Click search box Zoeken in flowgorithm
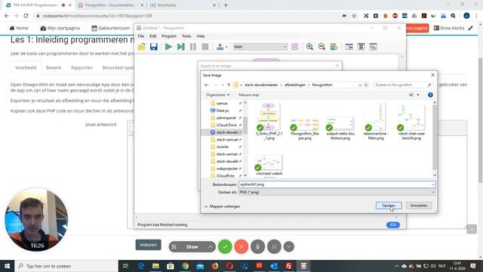The width and height of the screenshot is (483, 272). (402, 85)
